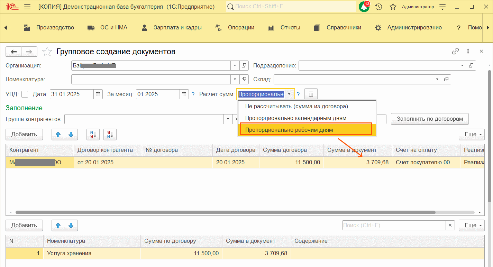Expand the Подразделение dropdown
This screenshot has height=267, width=493.
[462, 65]
